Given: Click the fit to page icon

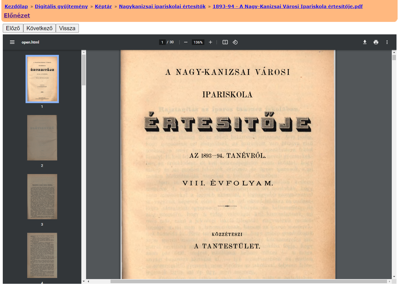Looking at the screenshot, I should 225,42.
